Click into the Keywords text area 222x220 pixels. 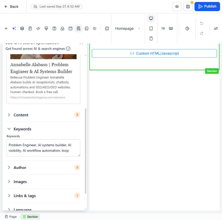[x=43, y=148]
